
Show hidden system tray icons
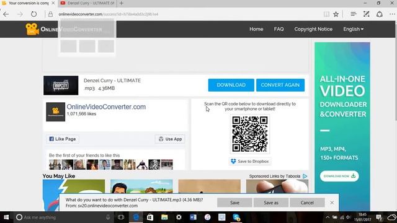[x=328, y=217]
